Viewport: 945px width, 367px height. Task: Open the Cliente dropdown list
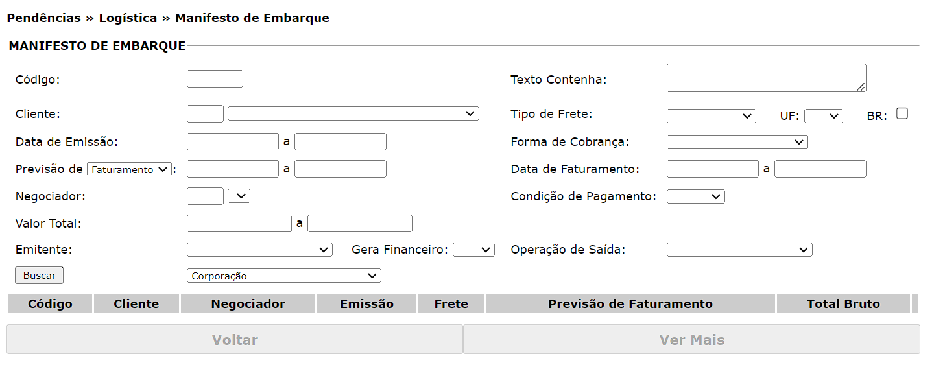click(x=353, y=114)
